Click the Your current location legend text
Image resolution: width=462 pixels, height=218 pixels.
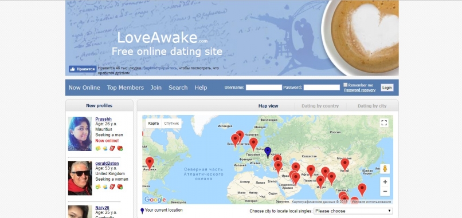(164, 210)
